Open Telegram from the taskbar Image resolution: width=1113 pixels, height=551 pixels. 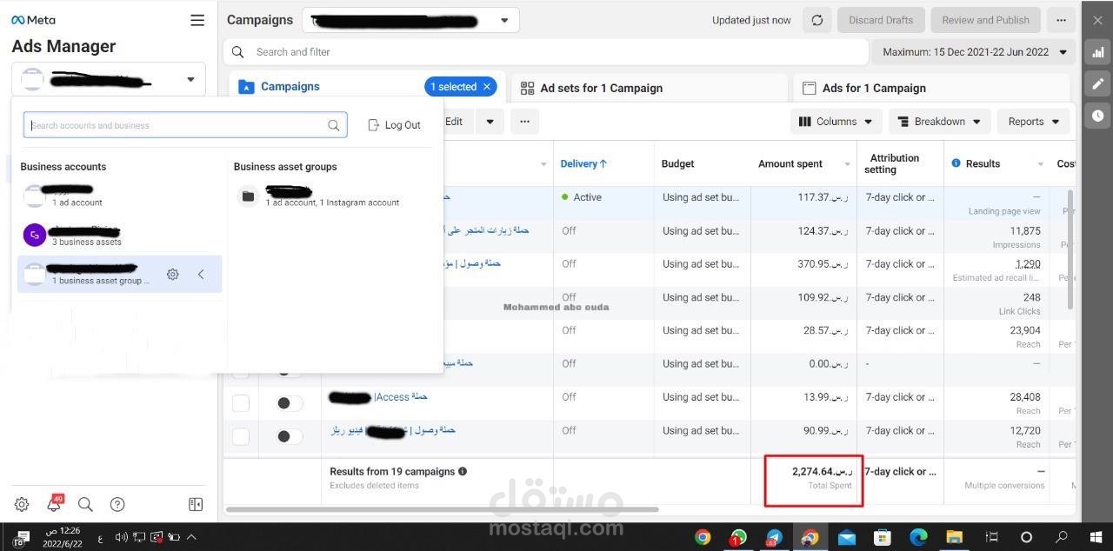[774, 537]
